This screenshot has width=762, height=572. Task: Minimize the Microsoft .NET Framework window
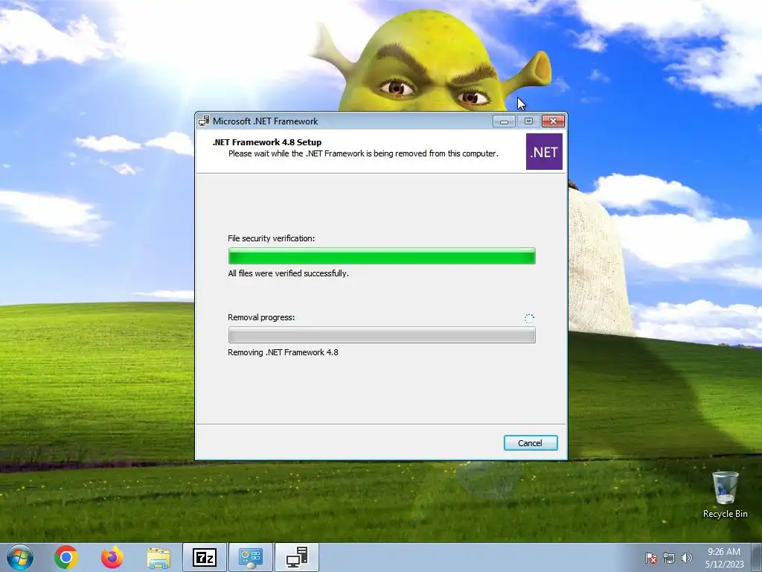click(504, 121)
